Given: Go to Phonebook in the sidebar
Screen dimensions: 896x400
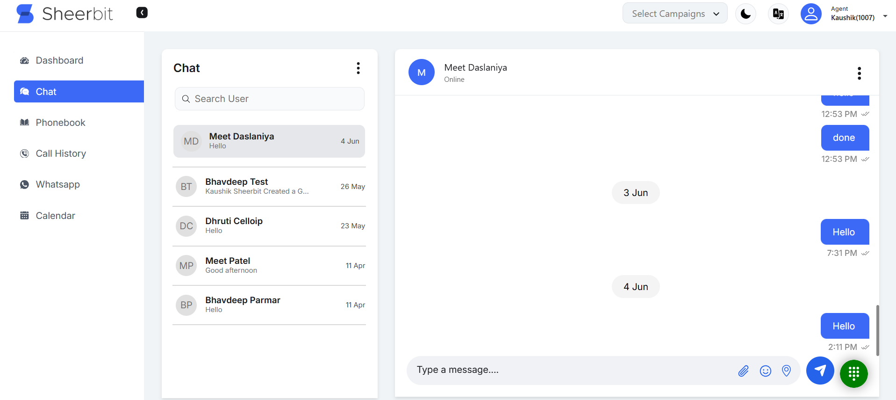Looking at the screenshot, I should [60, 123].
